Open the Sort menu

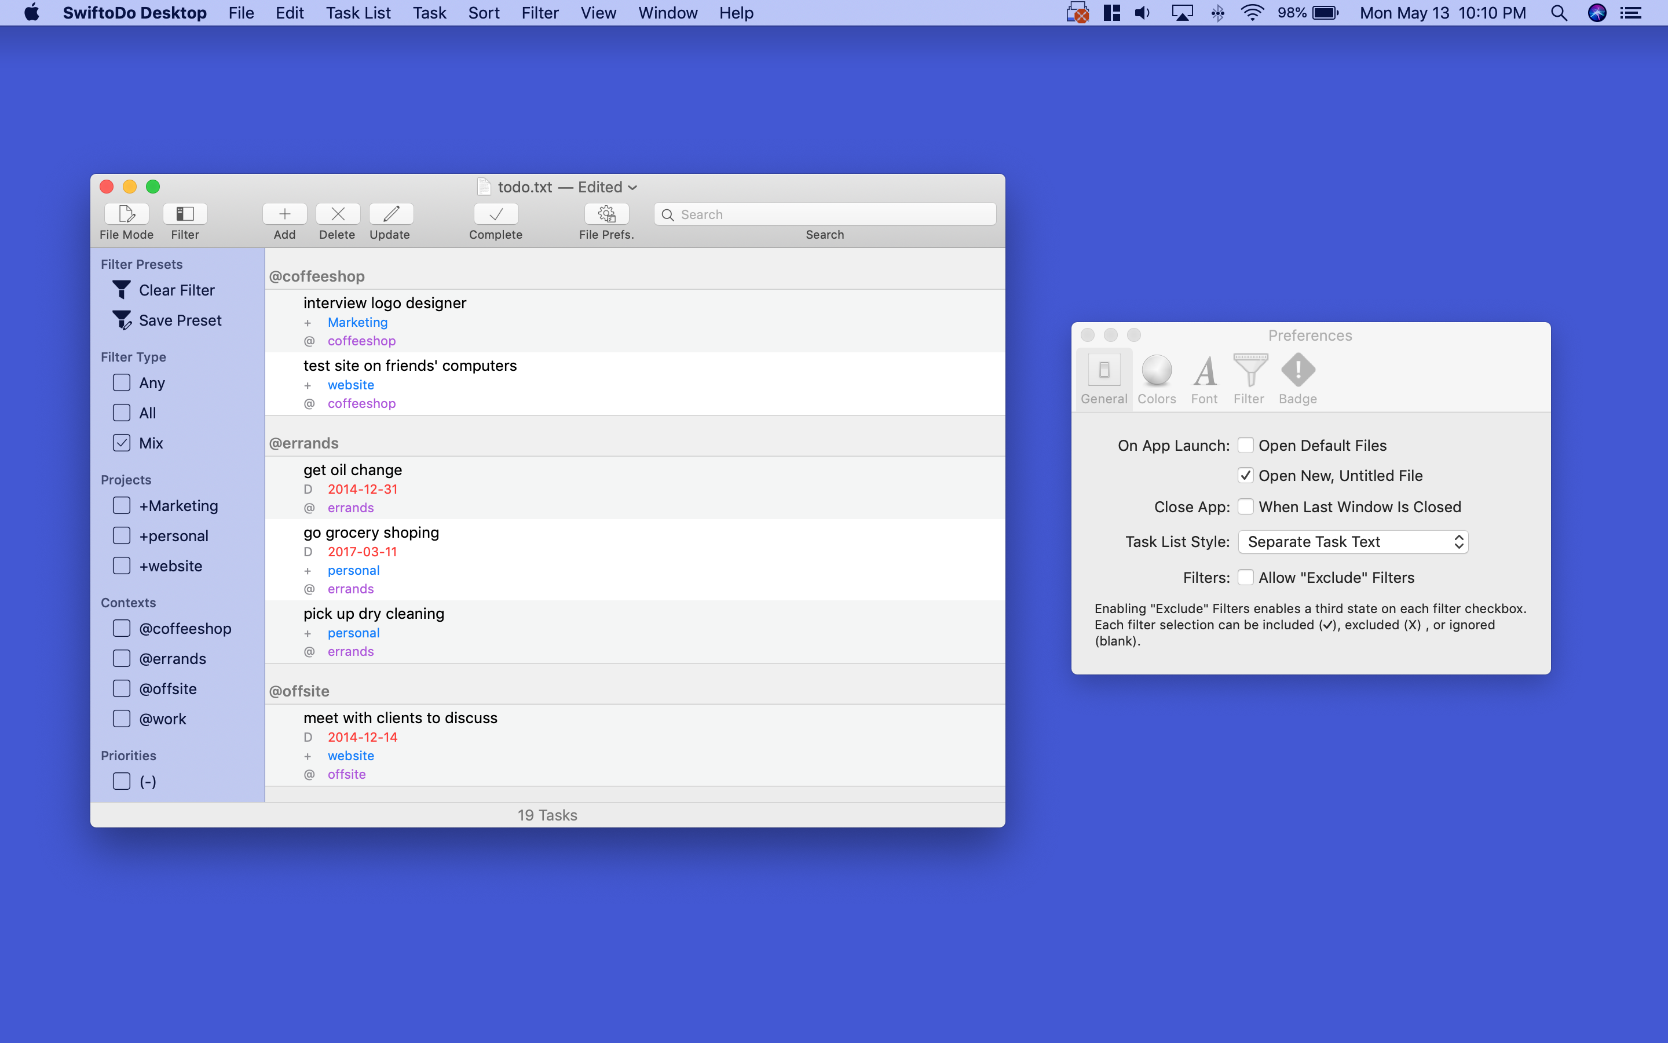tap(483, 12)
